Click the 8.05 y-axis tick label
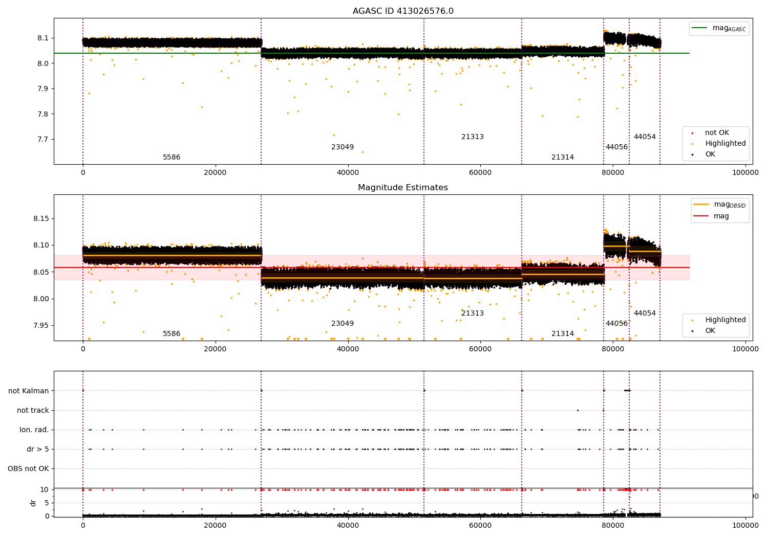This screenshot has width=768, height=537. point(40,272)
